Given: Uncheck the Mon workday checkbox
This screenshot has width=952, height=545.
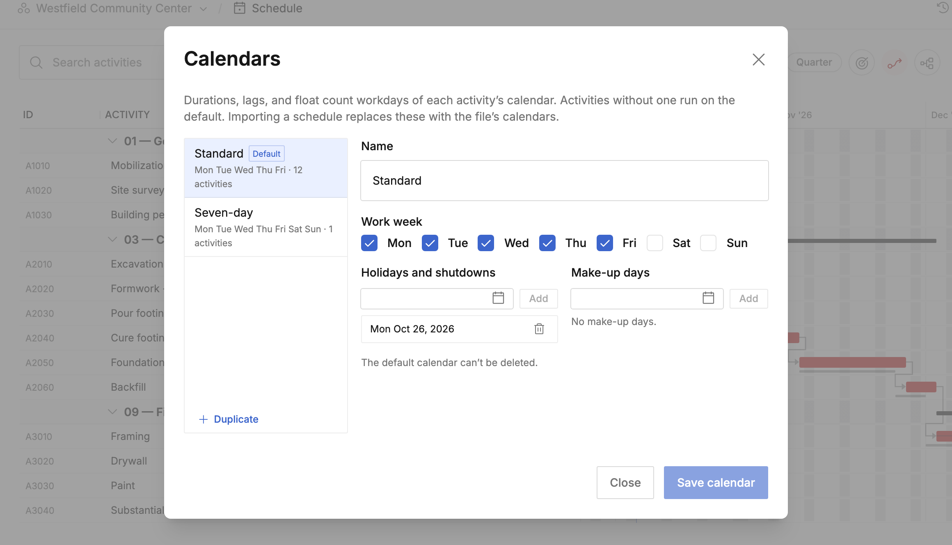Looking at the screenshot, I should point(369,243).
